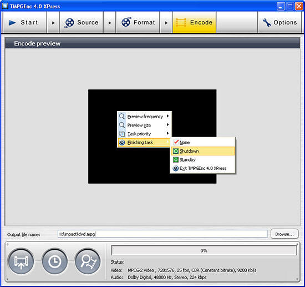Click the arrow button between Start and Source
Screen dimensions: 305x287
coord(53,23)
